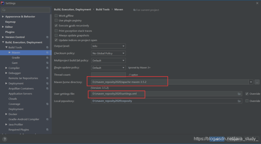Open the Output level dropdown
Viewport: 261px width, 144px height.
click(108, 46)
